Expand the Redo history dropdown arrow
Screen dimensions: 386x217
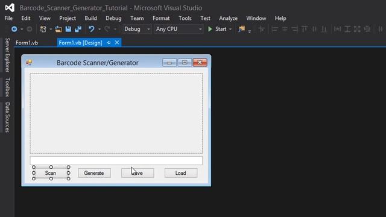[x=115, y=30]
